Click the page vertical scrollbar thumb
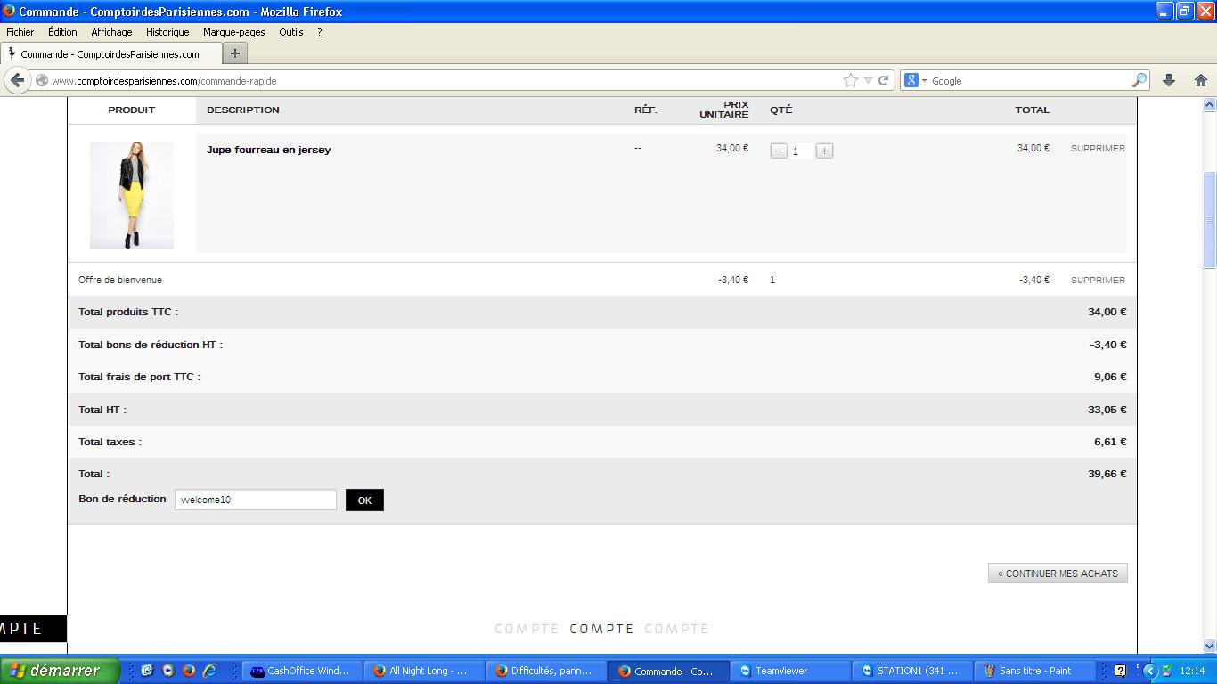The image size is (1217, 684). pyautogui.click(x=1209, y=220)
